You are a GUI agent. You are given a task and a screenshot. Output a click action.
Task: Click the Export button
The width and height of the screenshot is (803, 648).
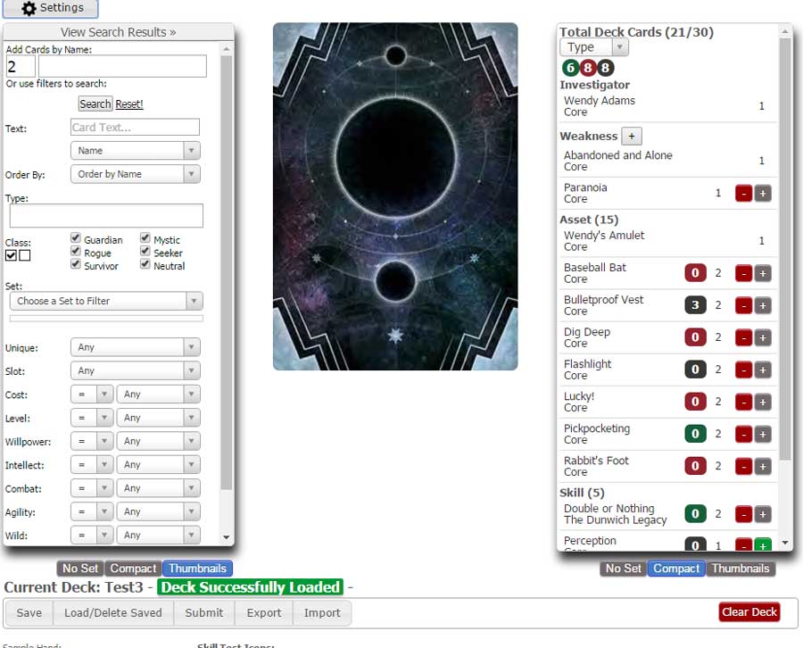(264, 612)
